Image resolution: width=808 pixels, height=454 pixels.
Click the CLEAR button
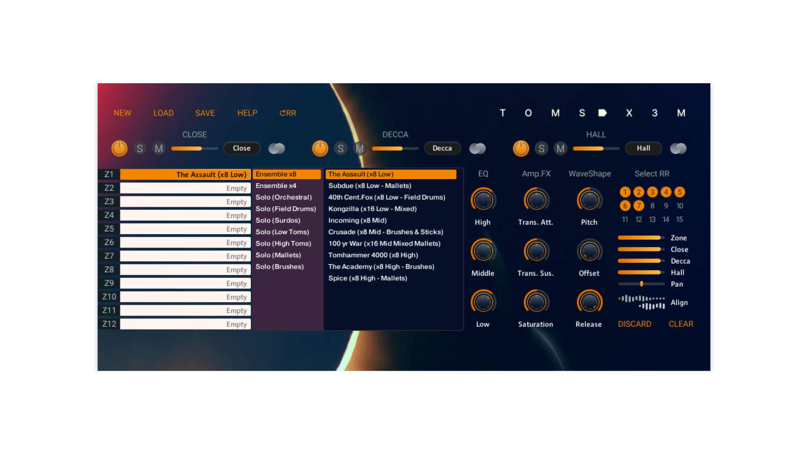pos(680,324)
